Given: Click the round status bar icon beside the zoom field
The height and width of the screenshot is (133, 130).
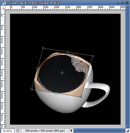Looking at the screenshot, I should point(18,131).
